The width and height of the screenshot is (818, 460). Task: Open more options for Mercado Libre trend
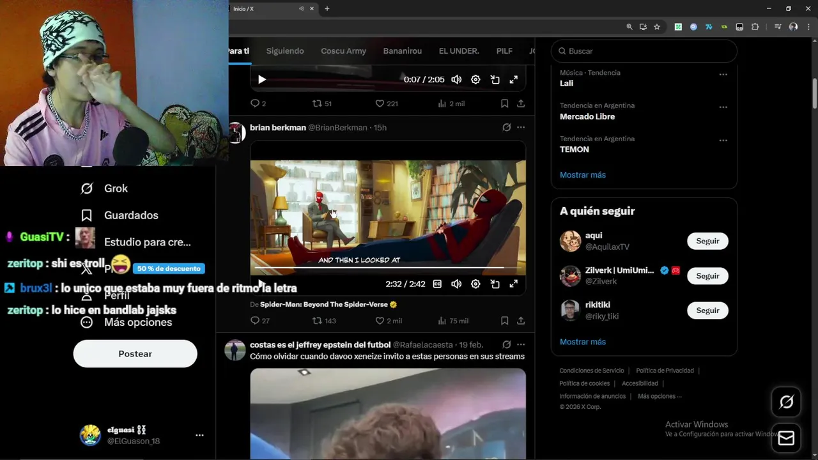pos(723,107)
